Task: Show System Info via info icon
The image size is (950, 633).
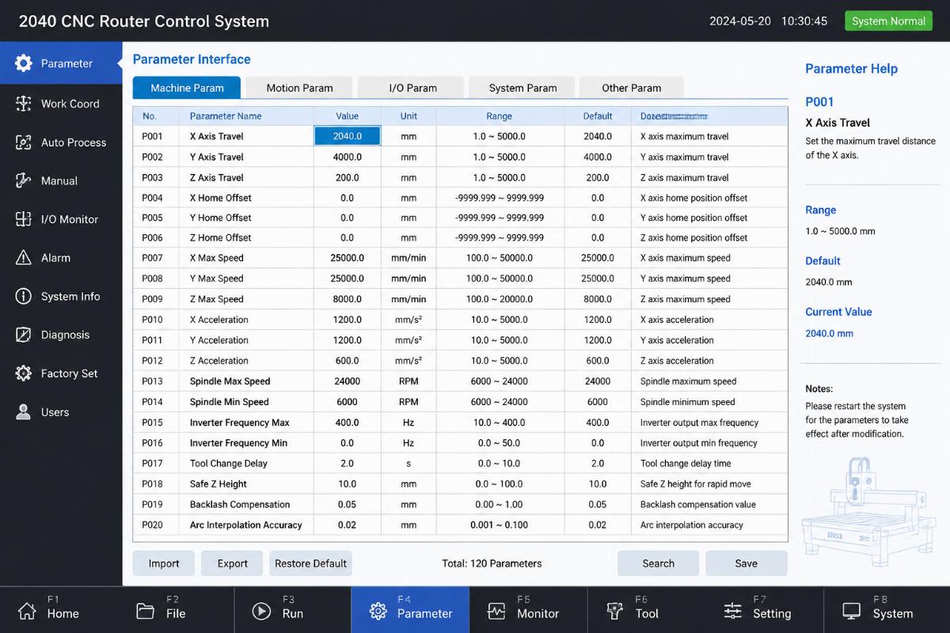Action: tap(24, 296)
